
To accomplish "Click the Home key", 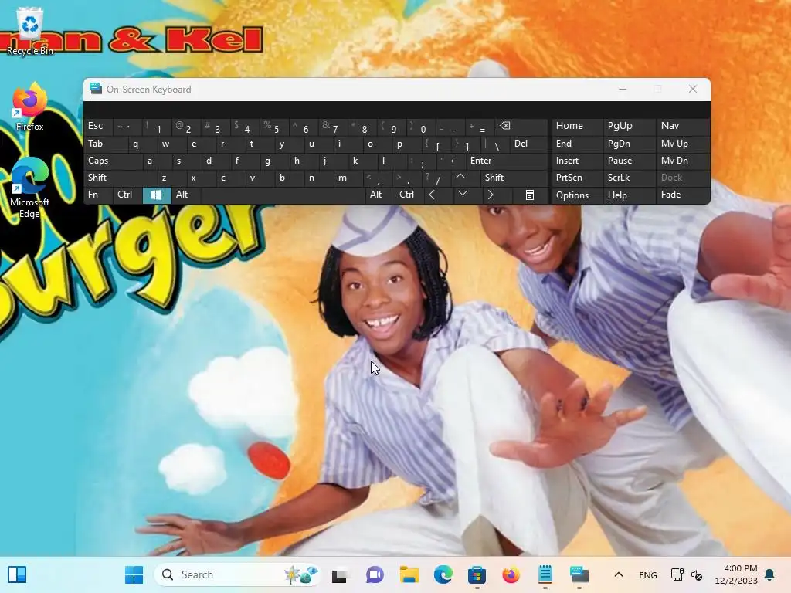I will [x=577, y=126].
